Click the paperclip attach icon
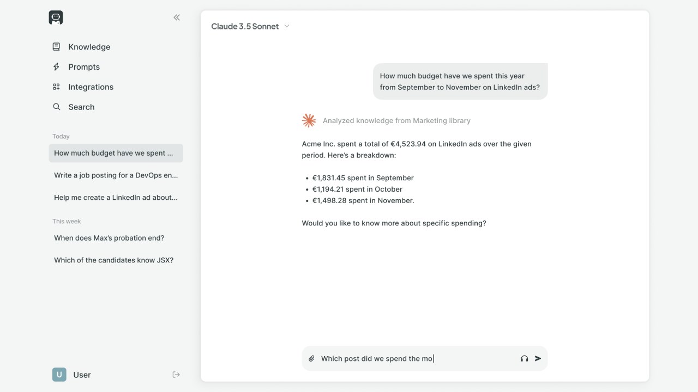 click(x=312, y=359)
